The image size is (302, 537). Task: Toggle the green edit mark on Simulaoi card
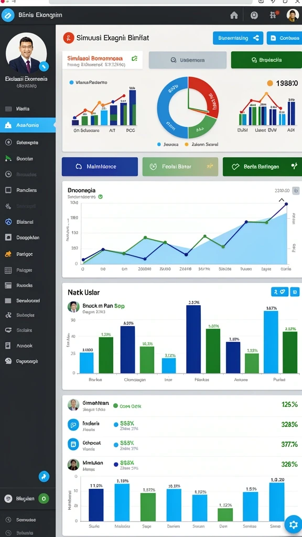[x=135, y=58]
